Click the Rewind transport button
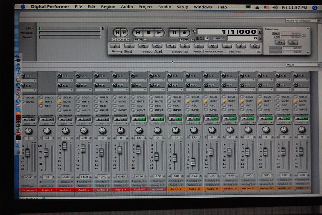The image size is (322, 215). [138, 33]
